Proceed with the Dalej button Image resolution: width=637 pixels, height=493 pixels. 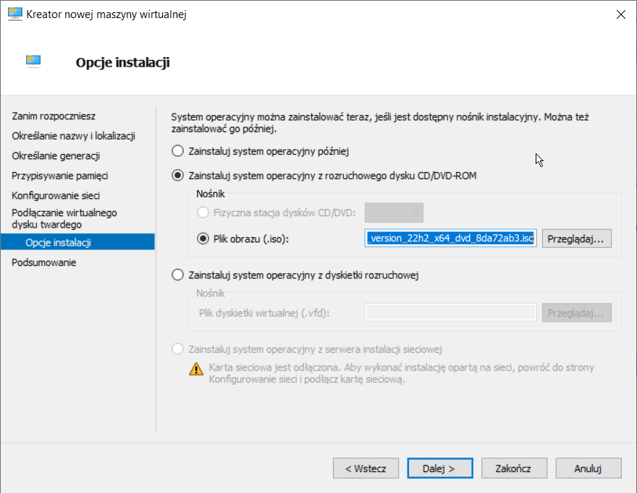tap(438, 468)
